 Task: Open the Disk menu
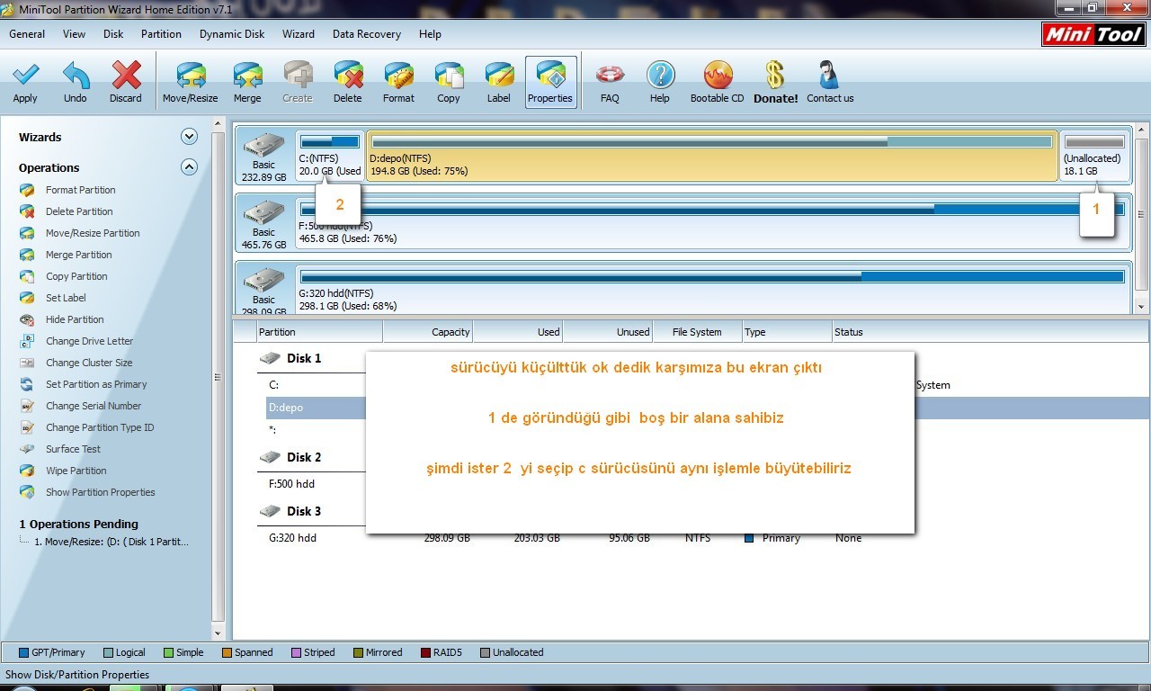tap(113, 34)
